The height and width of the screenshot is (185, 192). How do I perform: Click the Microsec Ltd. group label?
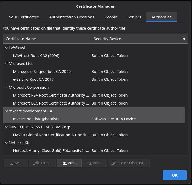pos(21,64)
